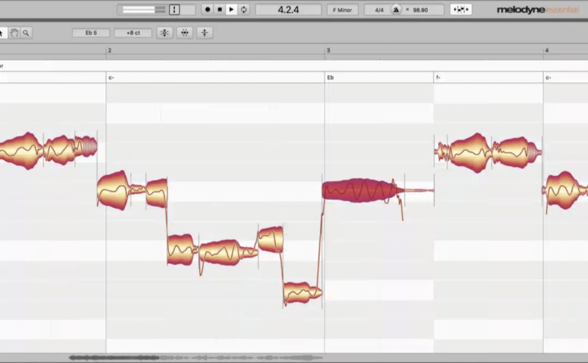This screenshot has width=588, height=363.
Task: Click bar number 3 in the timeline ruler
Action: [328, 50]
